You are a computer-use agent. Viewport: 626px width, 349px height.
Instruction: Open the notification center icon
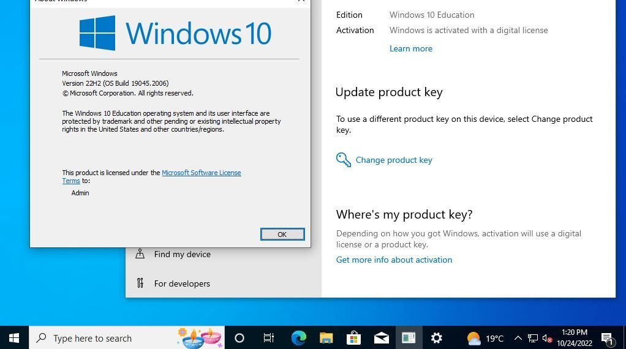tap(607, 339)
